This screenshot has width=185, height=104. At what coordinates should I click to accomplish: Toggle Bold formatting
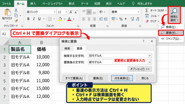point(28,19)
